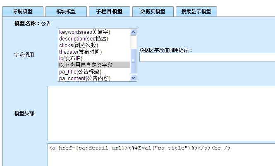Switch to the 导航模型 tab
Viewport: 275px width, 166px height.
tap(23, 12)
